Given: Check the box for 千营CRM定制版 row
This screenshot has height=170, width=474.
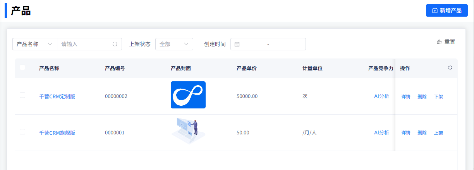Looking at the screenshot, I should click(x=22, y=95).
